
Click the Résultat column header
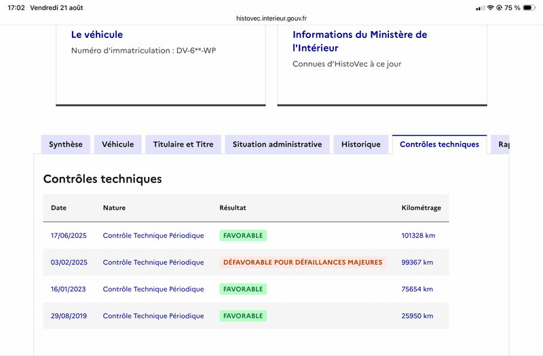pyautogui.click(x=233, y=208)
